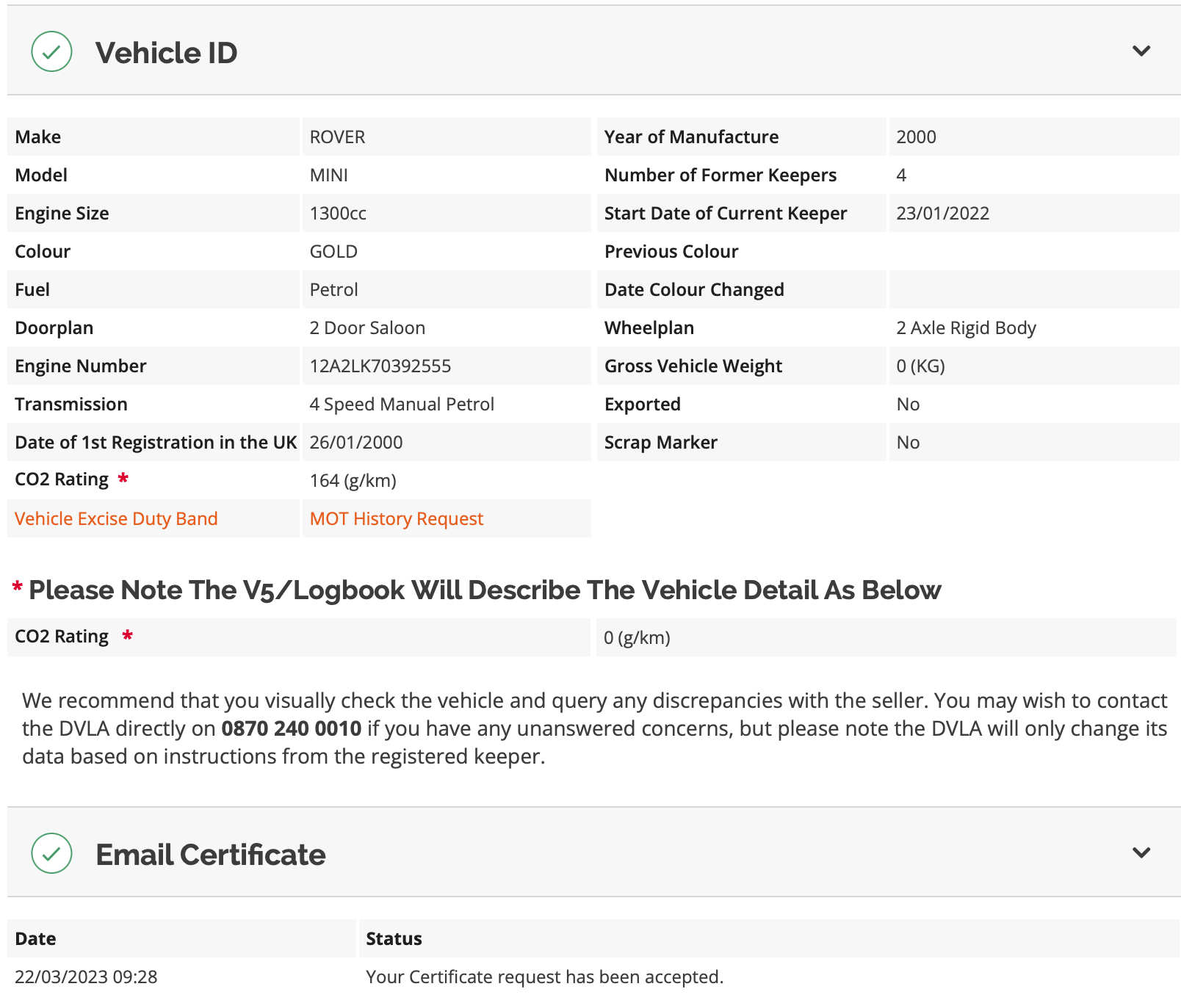
Task: Click the 22/03/2023 09:28 certificate date entry
Action: coord(86,977)
